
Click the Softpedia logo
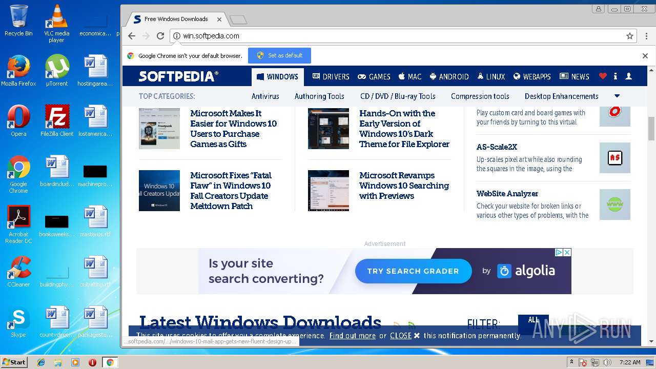179,76
